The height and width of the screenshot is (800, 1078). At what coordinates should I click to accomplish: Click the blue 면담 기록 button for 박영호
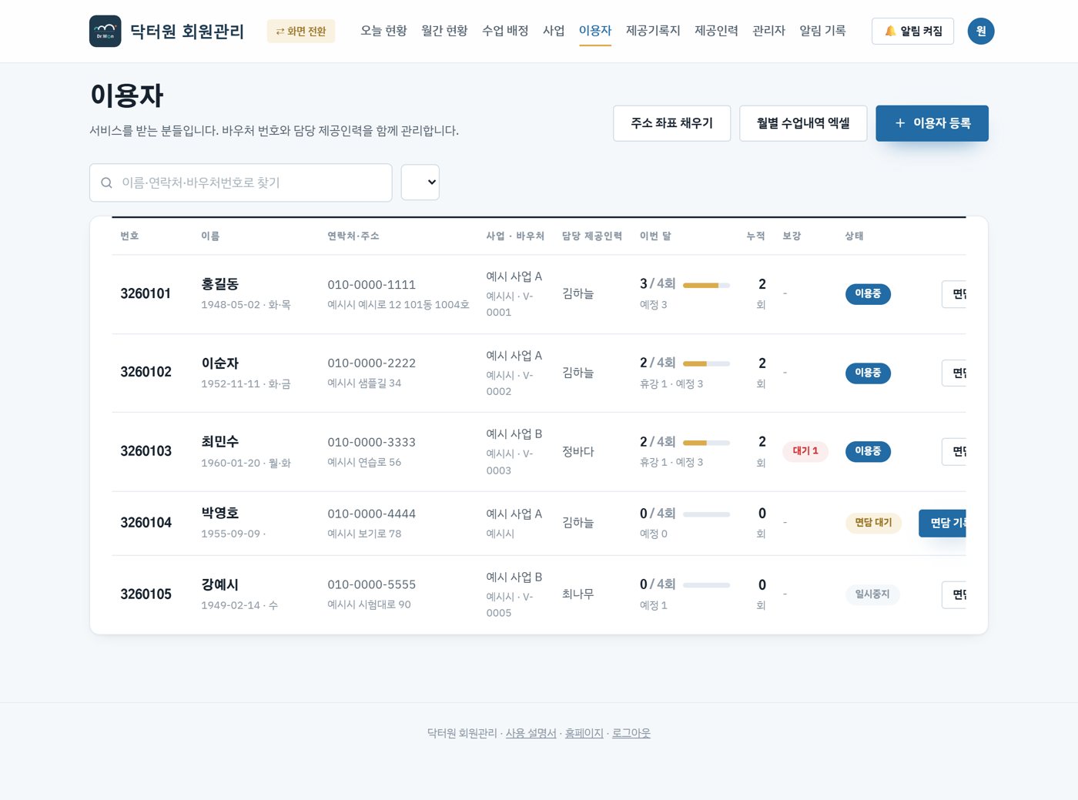click(x=942, y=523)
